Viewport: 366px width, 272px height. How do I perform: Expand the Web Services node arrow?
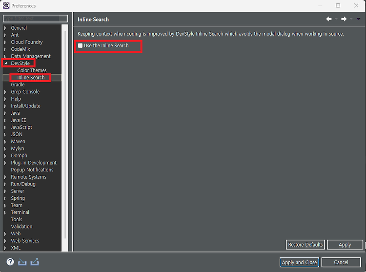[x=5, y=241]
